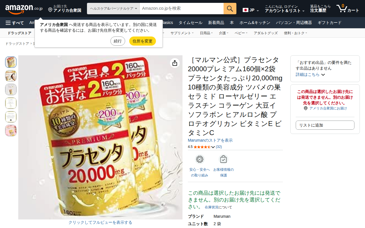Click the orange search magnifier button
Screen dimensions: 365x228
point(230,9)
